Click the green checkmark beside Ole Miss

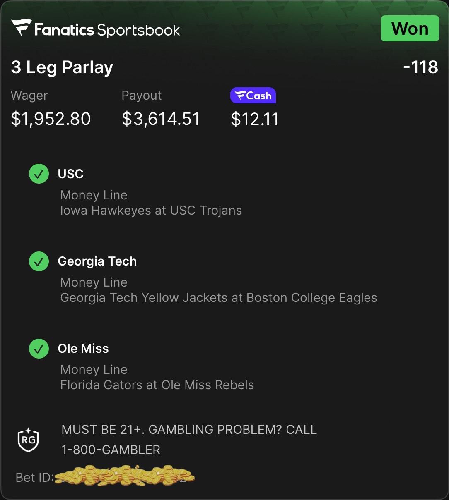(39, 349)
